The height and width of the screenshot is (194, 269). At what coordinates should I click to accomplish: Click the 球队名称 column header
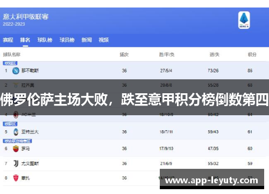pyautogui.click(x=12, y=55)
